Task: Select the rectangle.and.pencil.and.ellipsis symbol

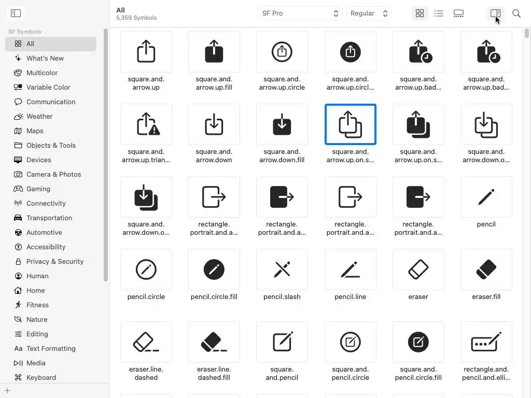Action: [x=486, y=342]
